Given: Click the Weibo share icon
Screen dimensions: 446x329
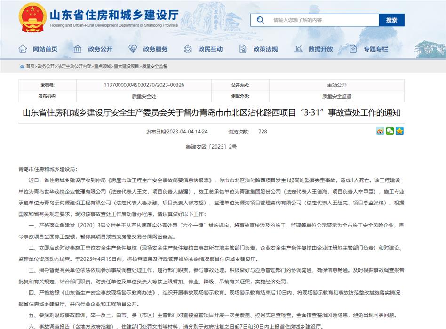Looking at the screenshot, I should [380, 131].
